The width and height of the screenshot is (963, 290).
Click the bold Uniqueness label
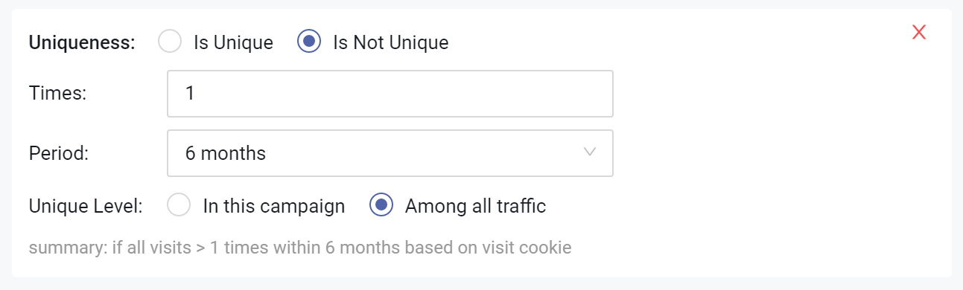82,43
